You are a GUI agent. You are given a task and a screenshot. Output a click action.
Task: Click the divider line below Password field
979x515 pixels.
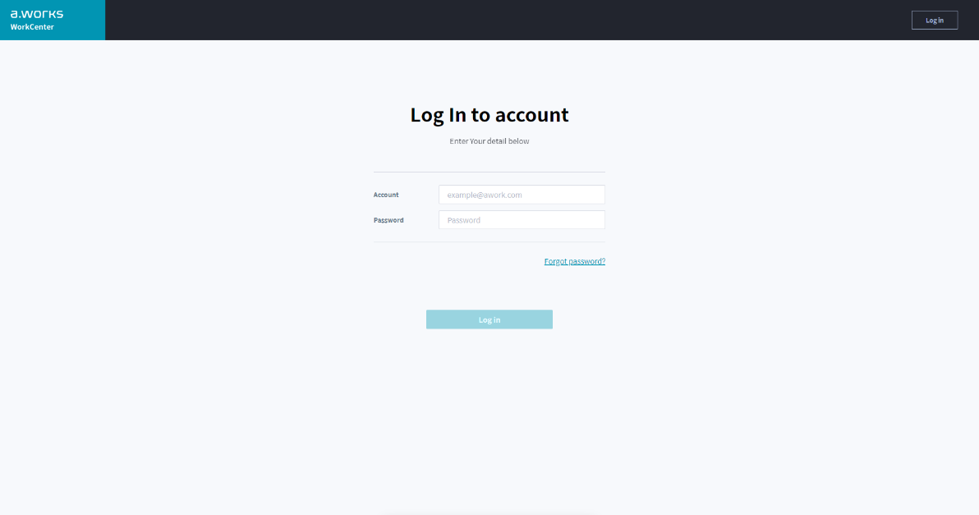489,241
